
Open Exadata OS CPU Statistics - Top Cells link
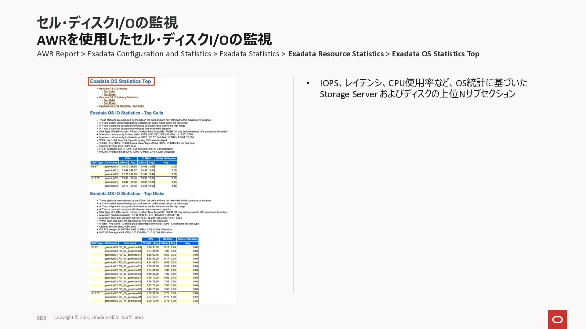(x=121, y=106)
